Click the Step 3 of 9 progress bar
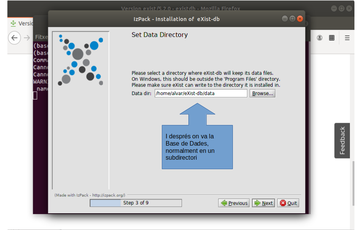359x230 pixels. tap(136, 203)
